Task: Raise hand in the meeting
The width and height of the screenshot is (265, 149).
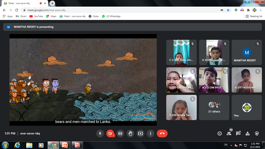Action: 130,134
